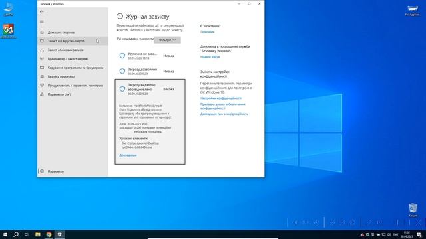Open the Action Center notification icon

point(419,234)
